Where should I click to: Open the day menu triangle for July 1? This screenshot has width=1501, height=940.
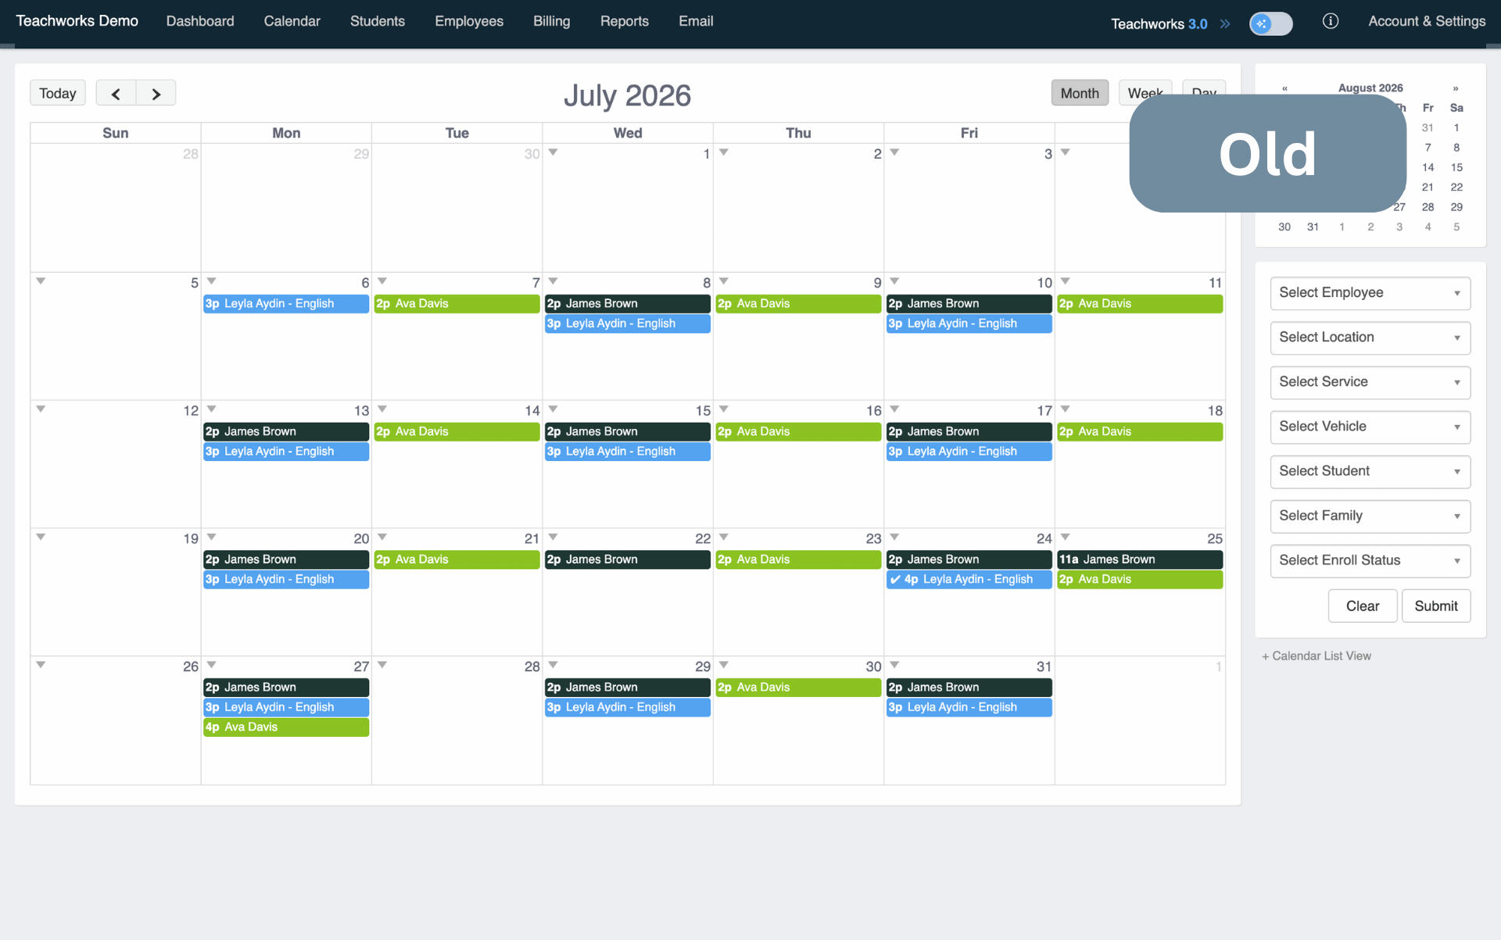click(x=553, y=152)
